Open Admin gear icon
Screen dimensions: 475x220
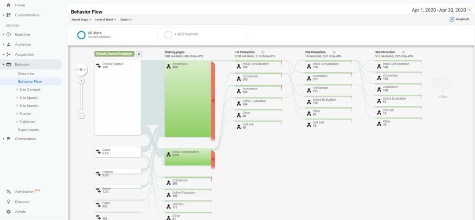click(8, 212)
